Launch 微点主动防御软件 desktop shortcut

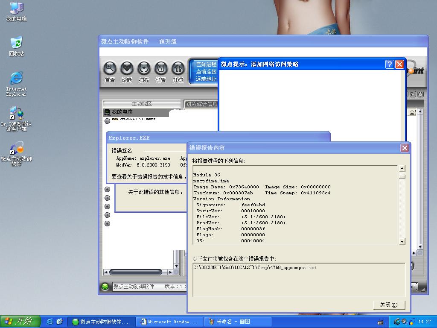click(x=17, y=154)
